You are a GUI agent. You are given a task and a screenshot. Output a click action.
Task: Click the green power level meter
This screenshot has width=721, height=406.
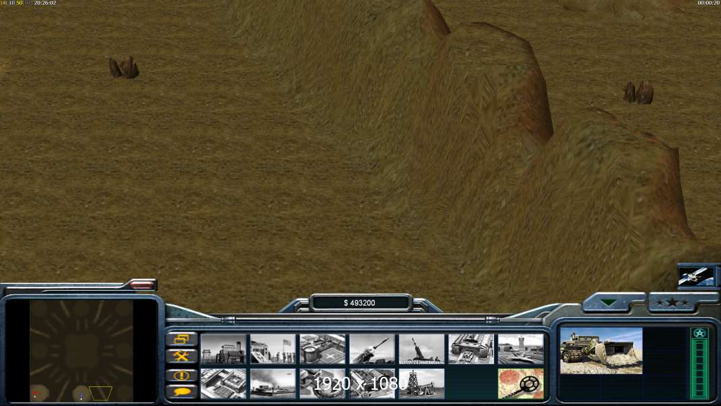point(699,368)
